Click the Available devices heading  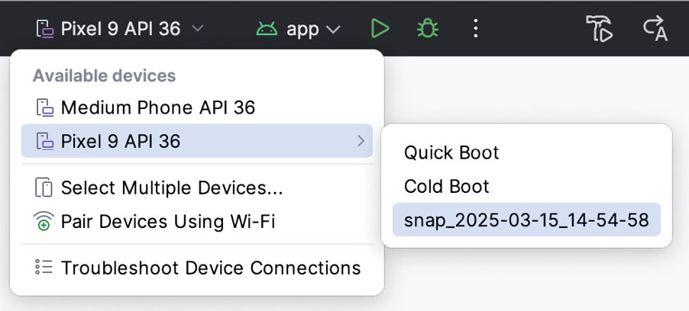coord(104,75)
